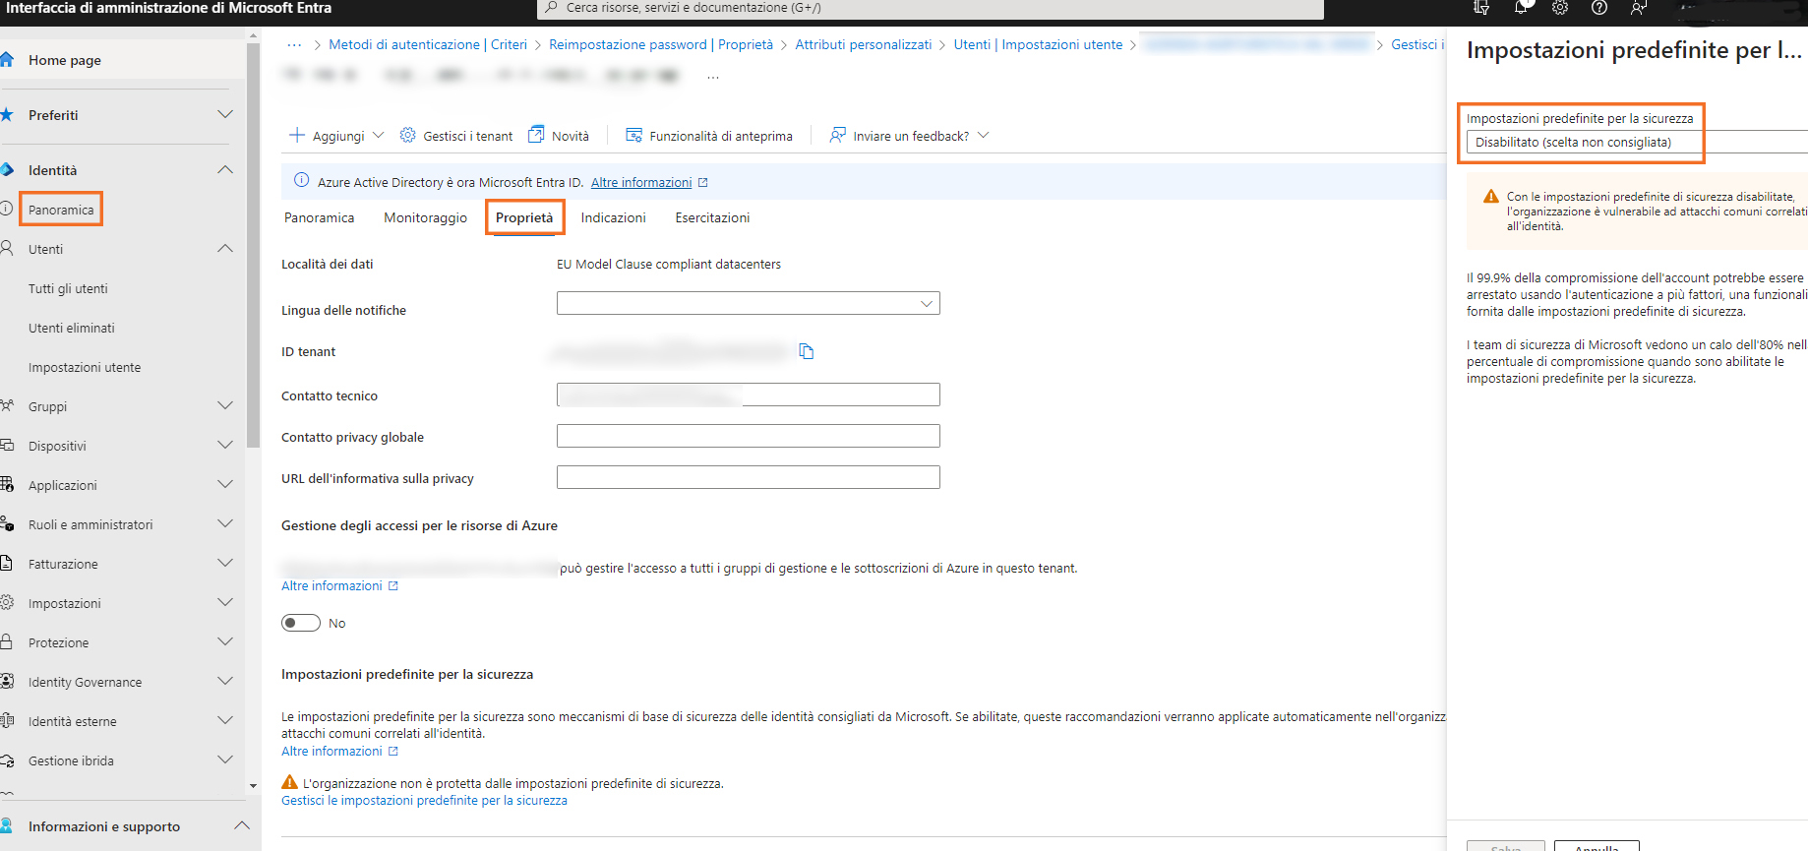
Task: Open the help question mark icon
Action: tap(1599, 8)
